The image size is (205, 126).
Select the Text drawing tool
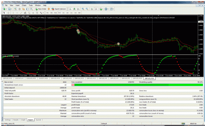point(33,13)
